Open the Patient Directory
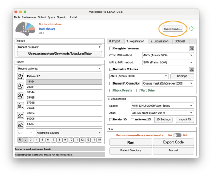The image size is (212, 175). [x=131, y=150]
